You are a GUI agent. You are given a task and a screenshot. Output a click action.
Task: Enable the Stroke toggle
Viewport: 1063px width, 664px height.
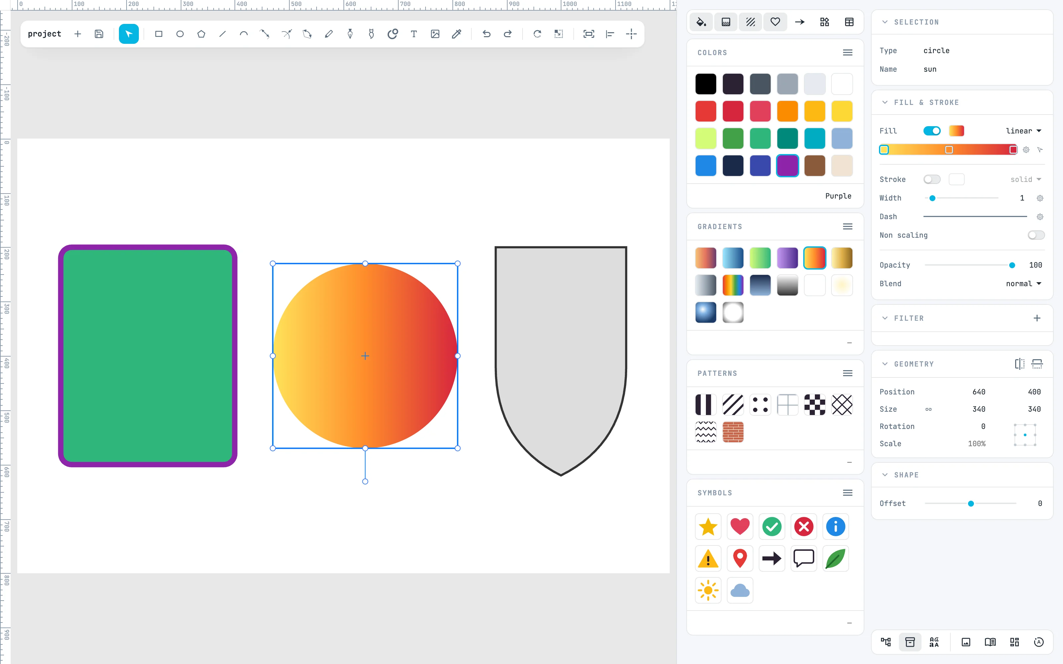pos(932,179)
